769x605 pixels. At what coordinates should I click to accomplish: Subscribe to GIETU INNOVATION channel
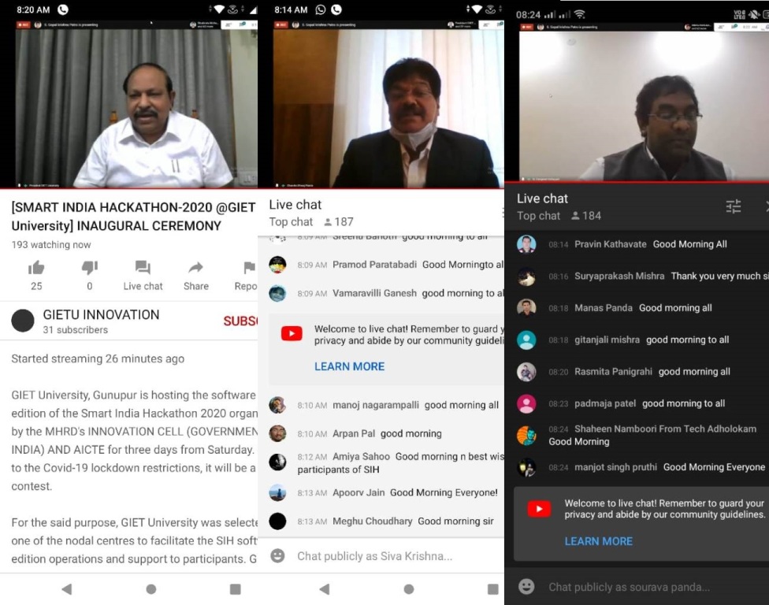tap(240, 321)
